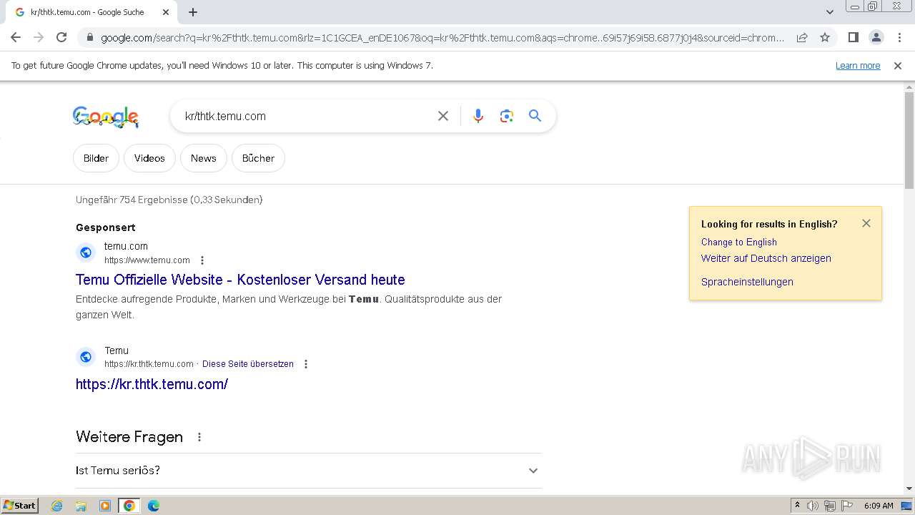Open the Weitere Fragen options menu

(x=199, y=437)
